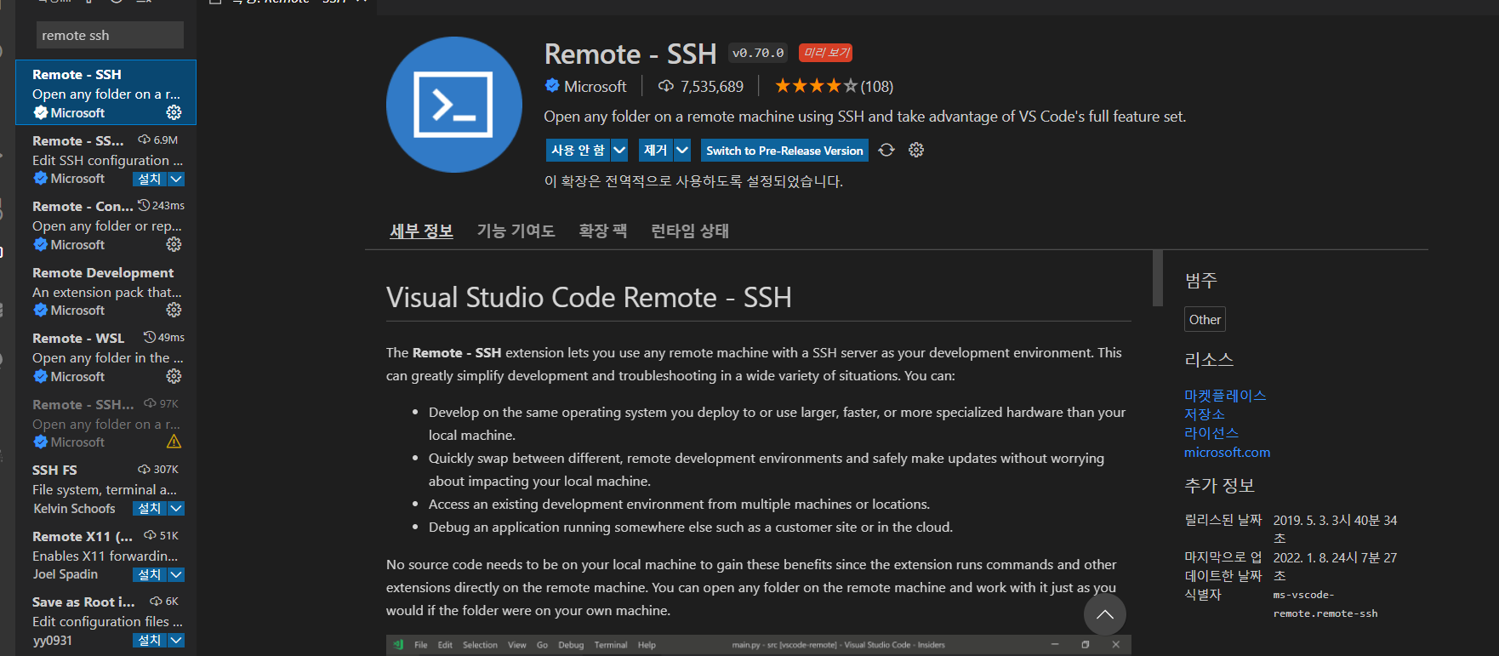Click the sync icon beside Pre-Release button
Screen dimensions: 1499x656
click(x=886, y=150)
